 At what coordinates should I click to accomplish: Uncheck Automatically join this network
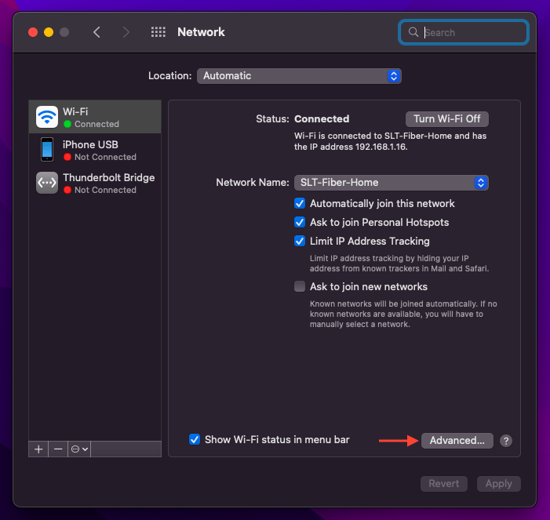(300, 203)
